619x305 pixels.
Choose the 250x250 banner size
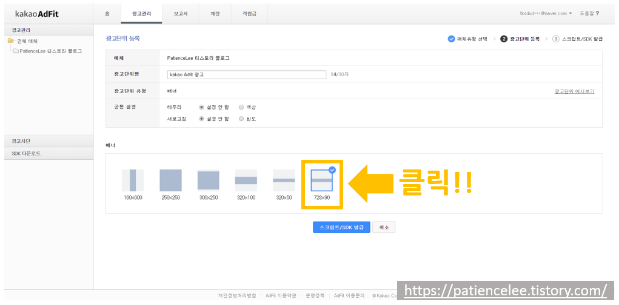coord(170,185)
